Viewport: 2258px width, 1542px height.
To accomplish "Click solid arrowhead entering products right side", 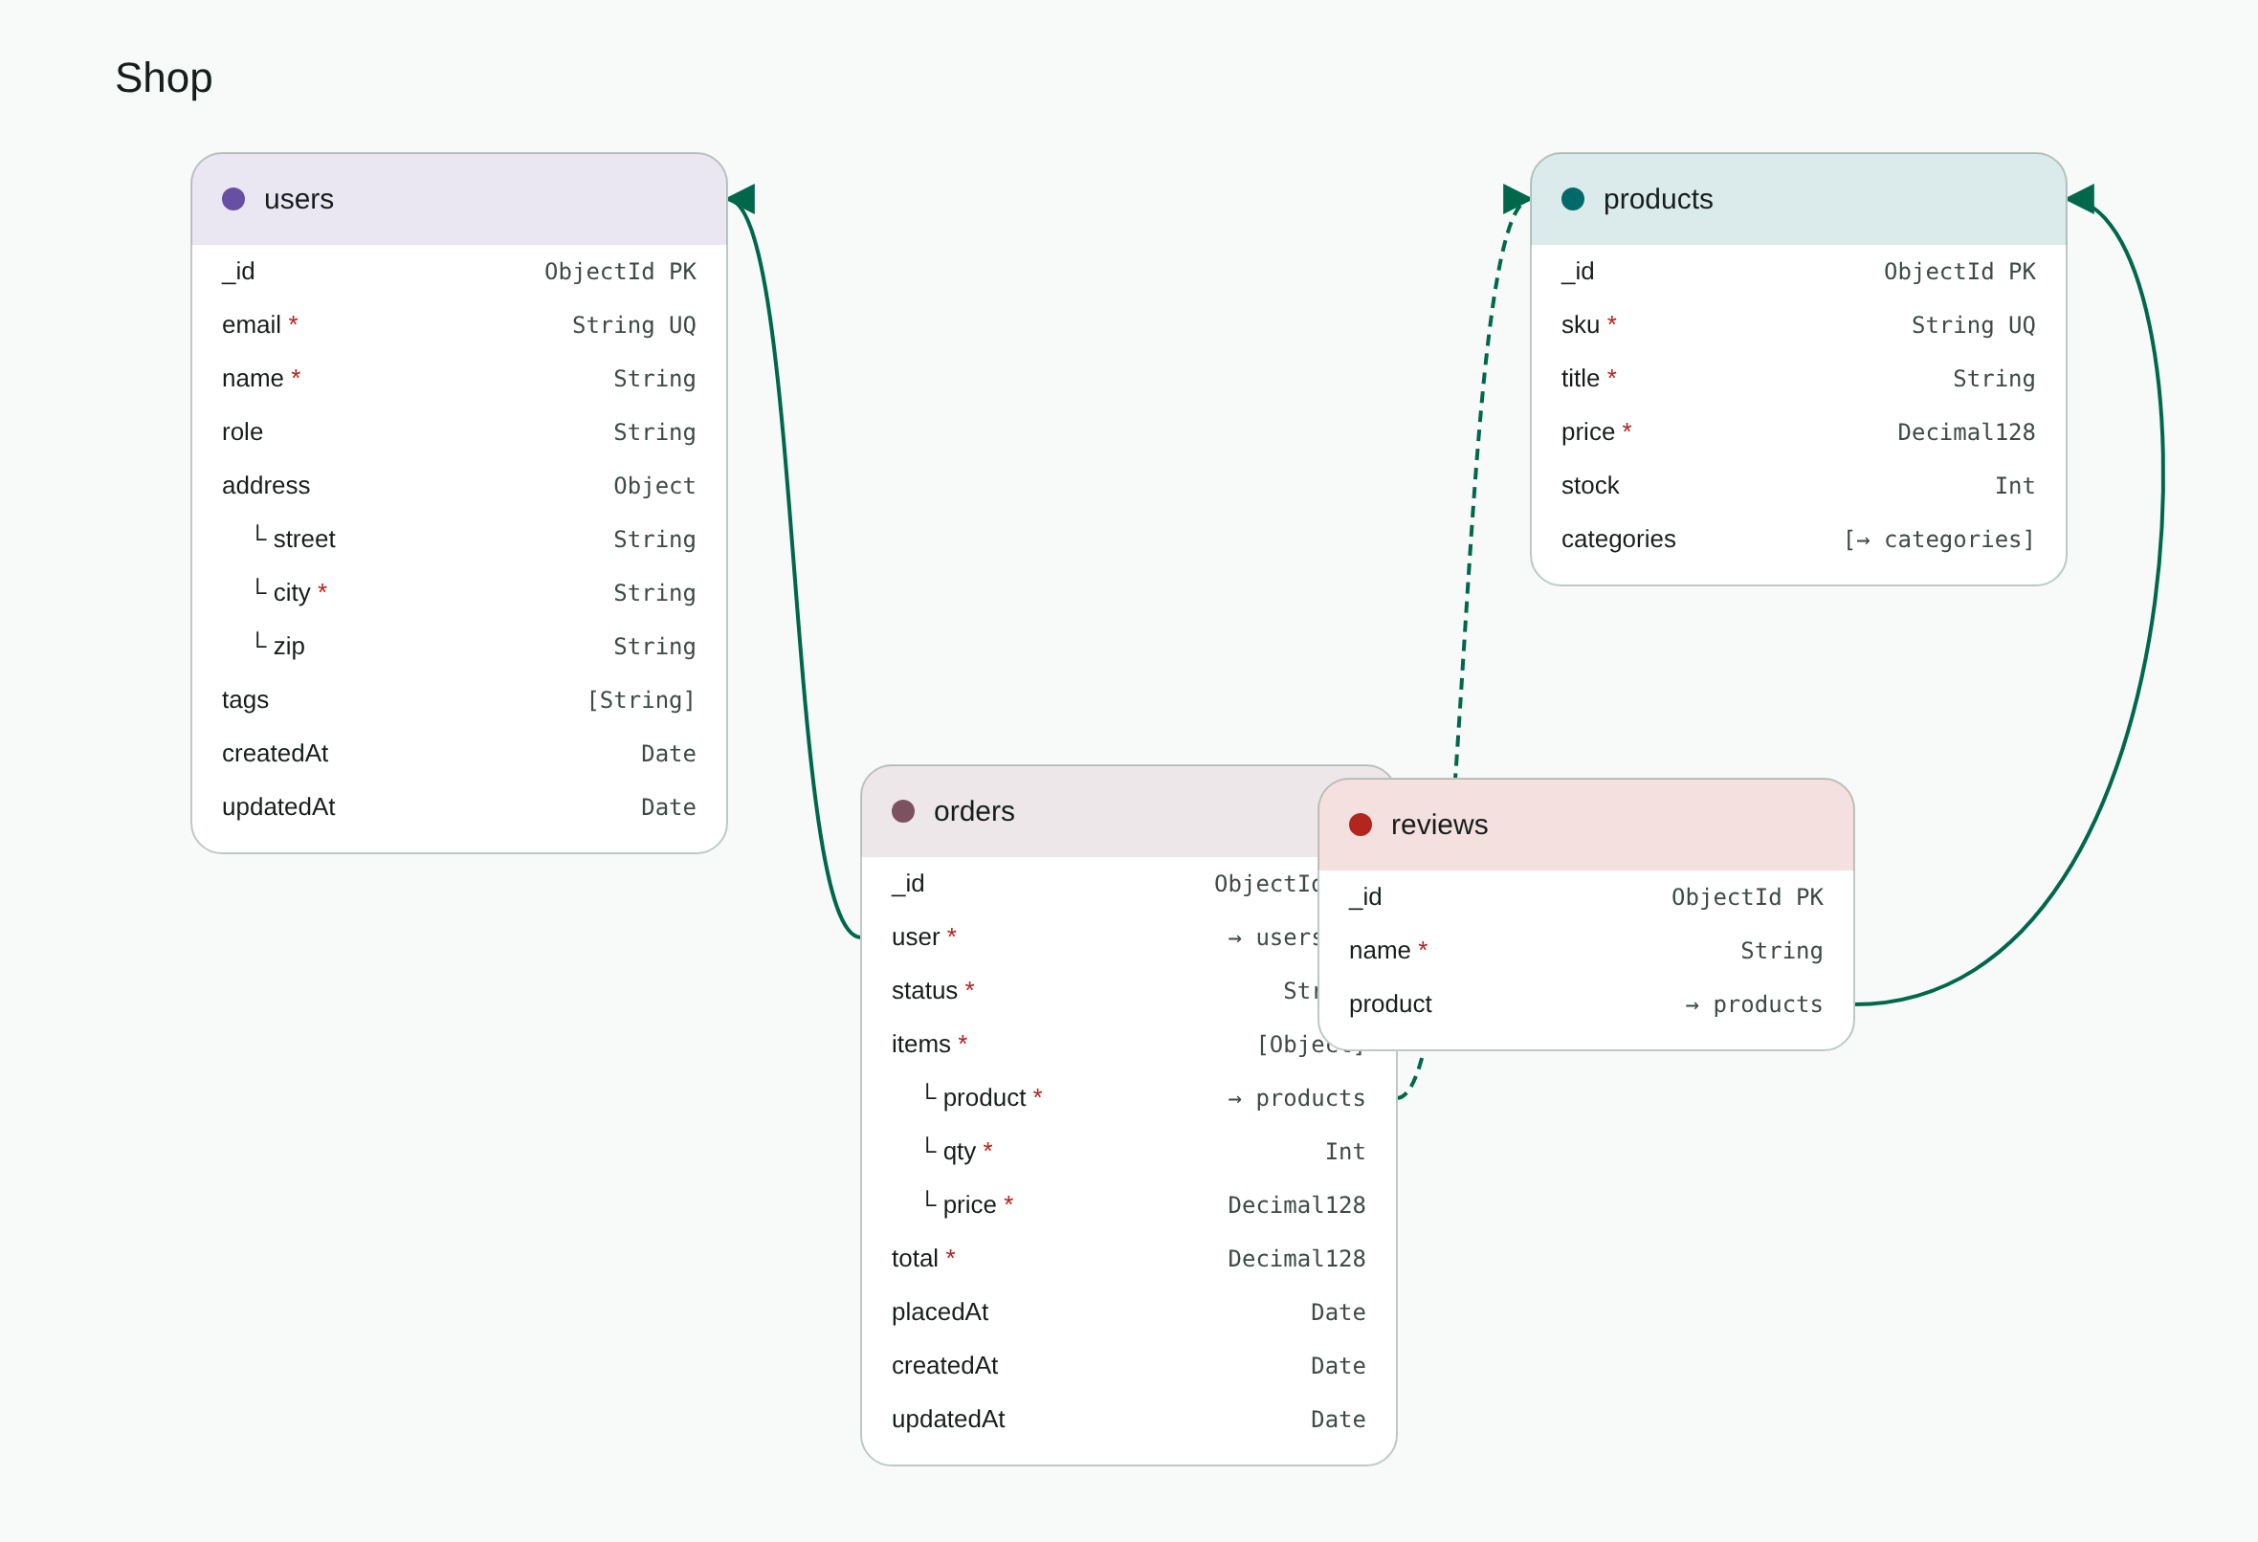I will pyautogui.click(x=2080, y=199).
